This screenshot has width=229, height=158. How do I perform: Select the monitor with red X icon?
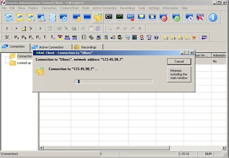(200, 18)
